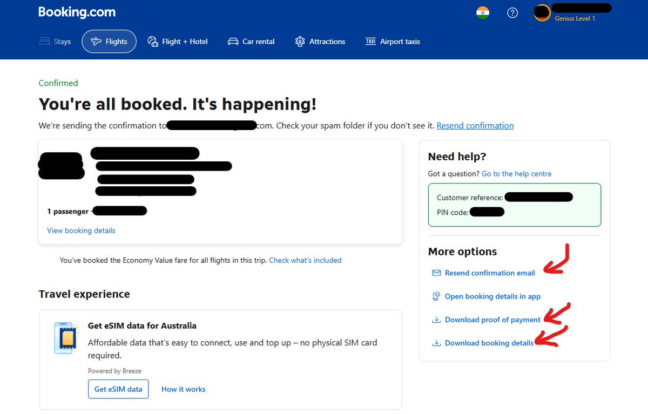Click the 1 passenger text
The image size is (648, 414).
point(67,212)
